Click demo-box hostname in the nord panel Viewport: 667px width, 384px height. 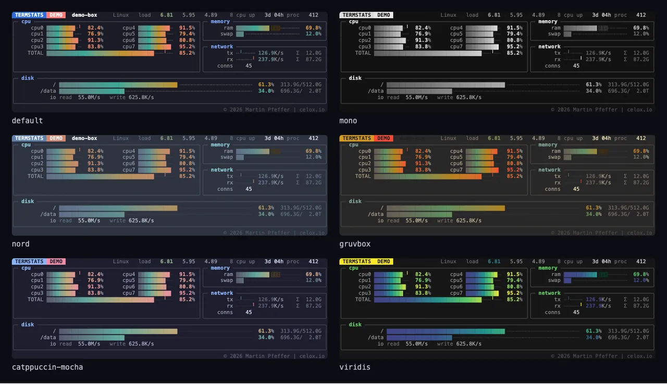tap(84, 138)
